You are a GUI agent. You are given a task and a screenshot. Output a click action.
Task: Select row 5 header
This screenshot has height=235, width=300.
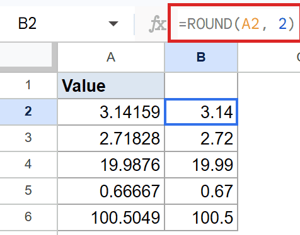[x=28, y=190]
